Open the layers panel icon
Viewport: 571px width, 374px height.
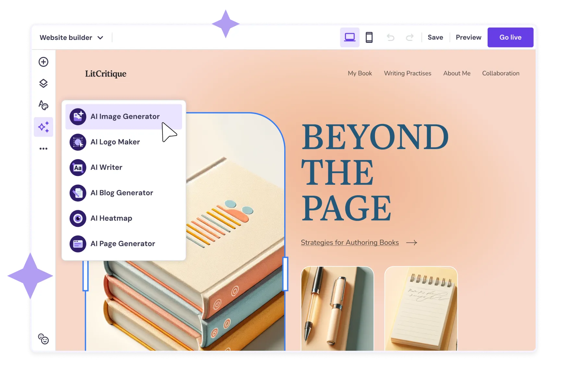(x=43, y=83)
